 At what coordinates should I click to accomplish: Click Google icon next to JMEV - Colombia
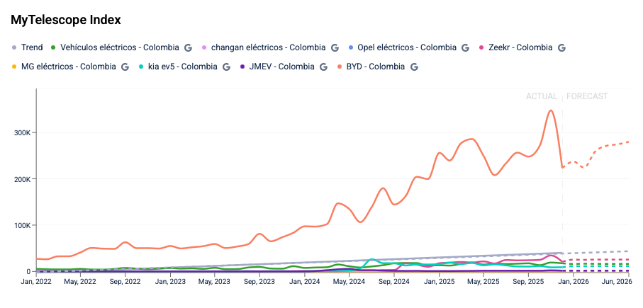click(323, 67)
